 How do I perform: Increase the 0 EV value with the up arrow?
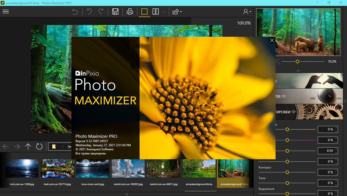coord(336,149)
